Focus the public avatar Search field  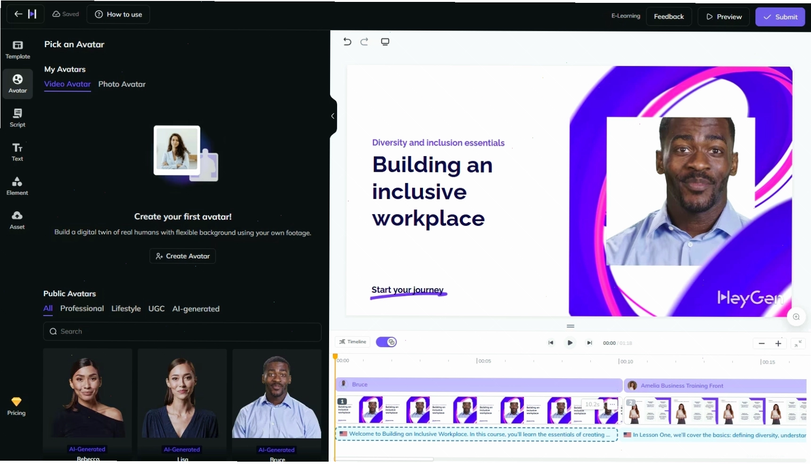pos(182,331)
